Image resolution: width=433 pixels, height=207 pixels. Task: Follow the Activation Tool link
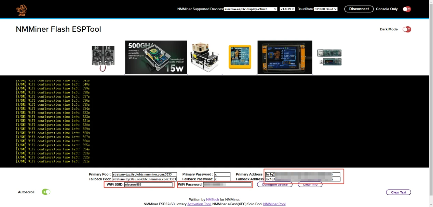click(199, 204)
